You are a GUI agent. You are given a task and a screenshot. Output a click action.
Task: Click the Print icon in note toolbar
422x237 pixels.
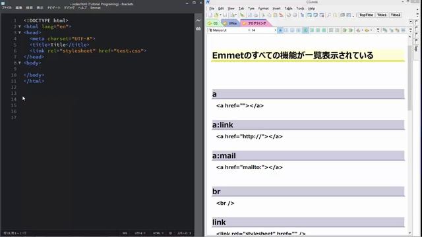[x=256, y=15]
